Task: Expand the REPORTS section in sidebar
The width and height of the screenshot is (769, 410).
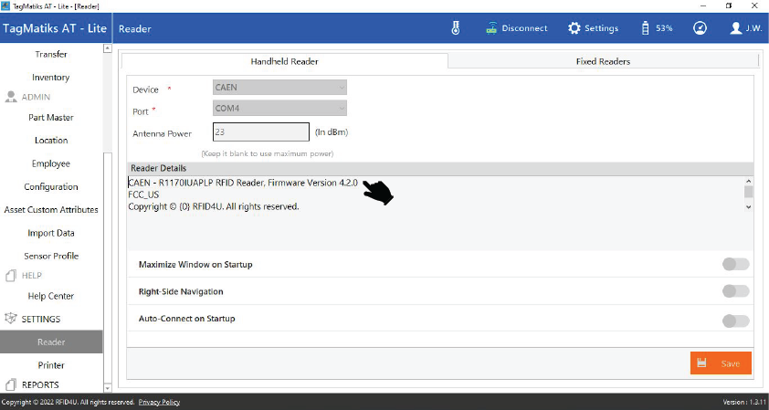Action: 39,384
